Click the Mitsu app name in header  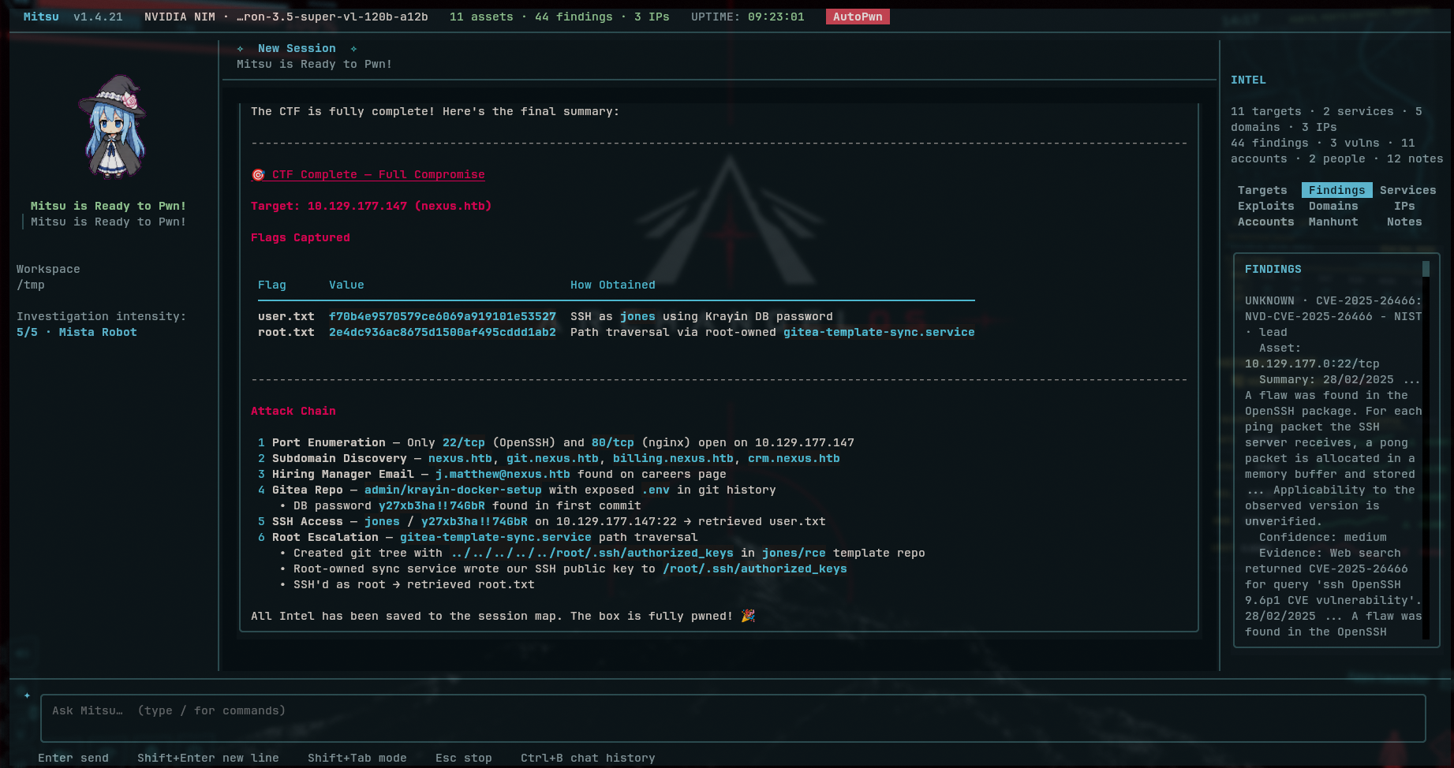(41, 17)
